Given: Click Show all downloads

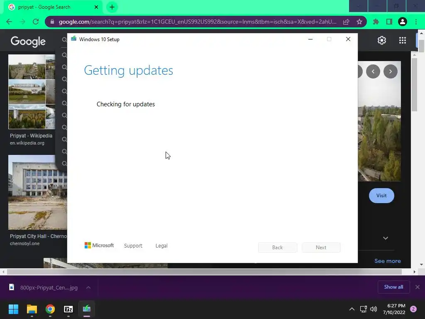Looking at the screenshot, I should click(393, 287).
